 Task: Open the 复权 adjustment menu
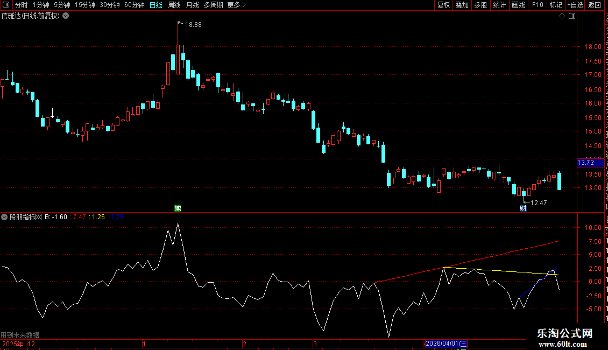[443, 5]
